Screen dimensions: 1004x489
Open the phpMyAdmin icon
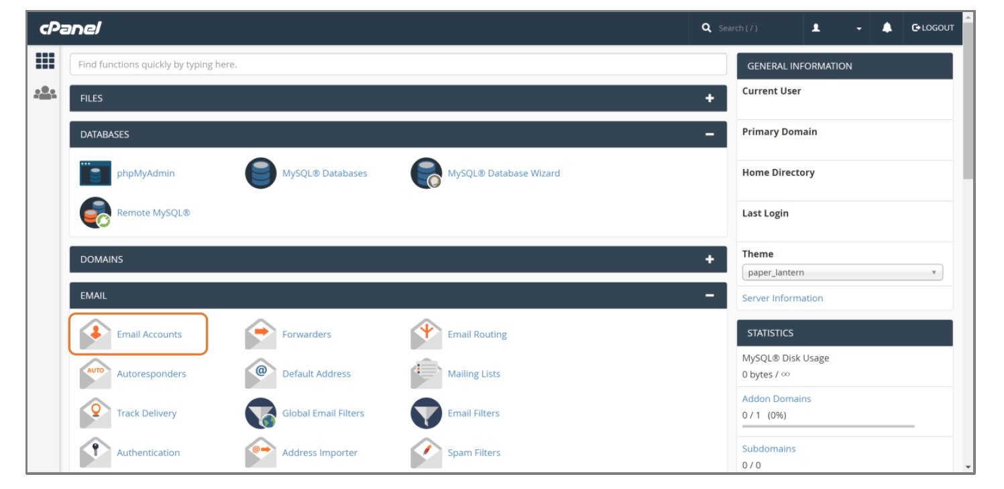click(x=95, y=173)
